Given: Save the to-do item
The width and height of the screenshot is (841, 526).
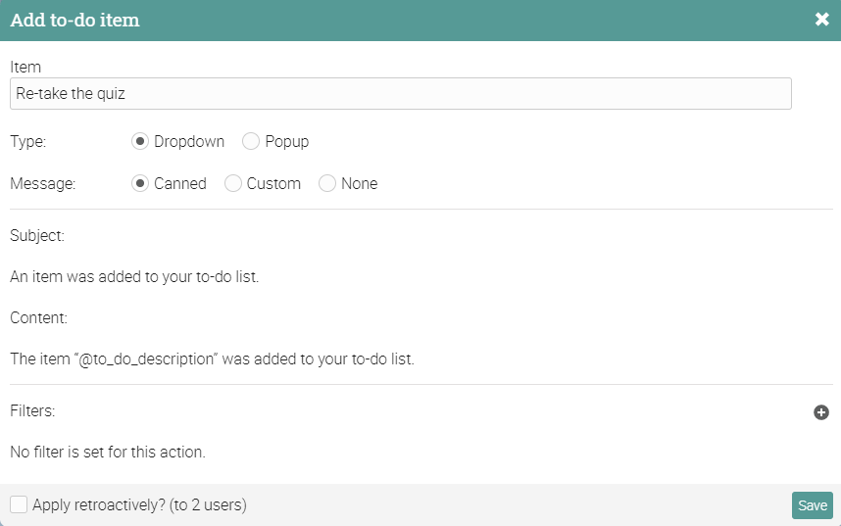Looking at the screenshot, I should [x=812, y=505].
